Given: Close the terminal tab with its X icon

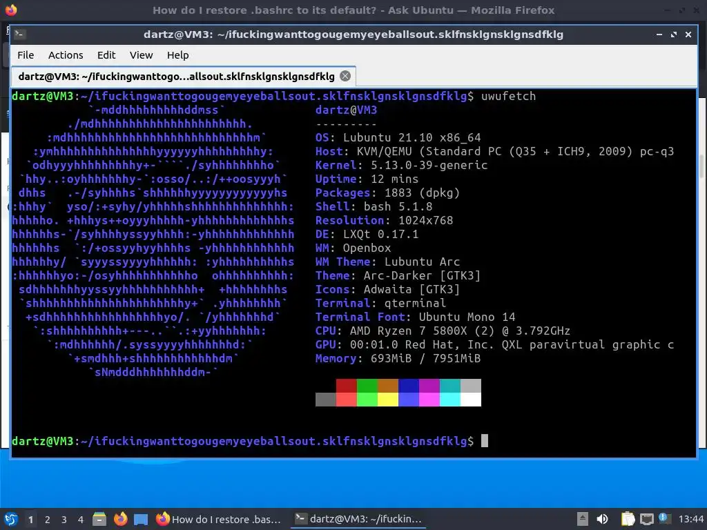Looking at the screenshot, I should (345, 76).
